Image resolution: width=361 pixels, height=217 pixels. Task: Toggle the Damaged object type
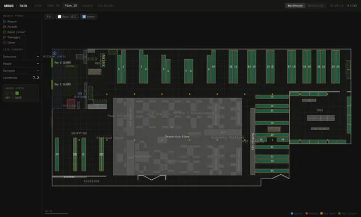click(x=11, y=37)
